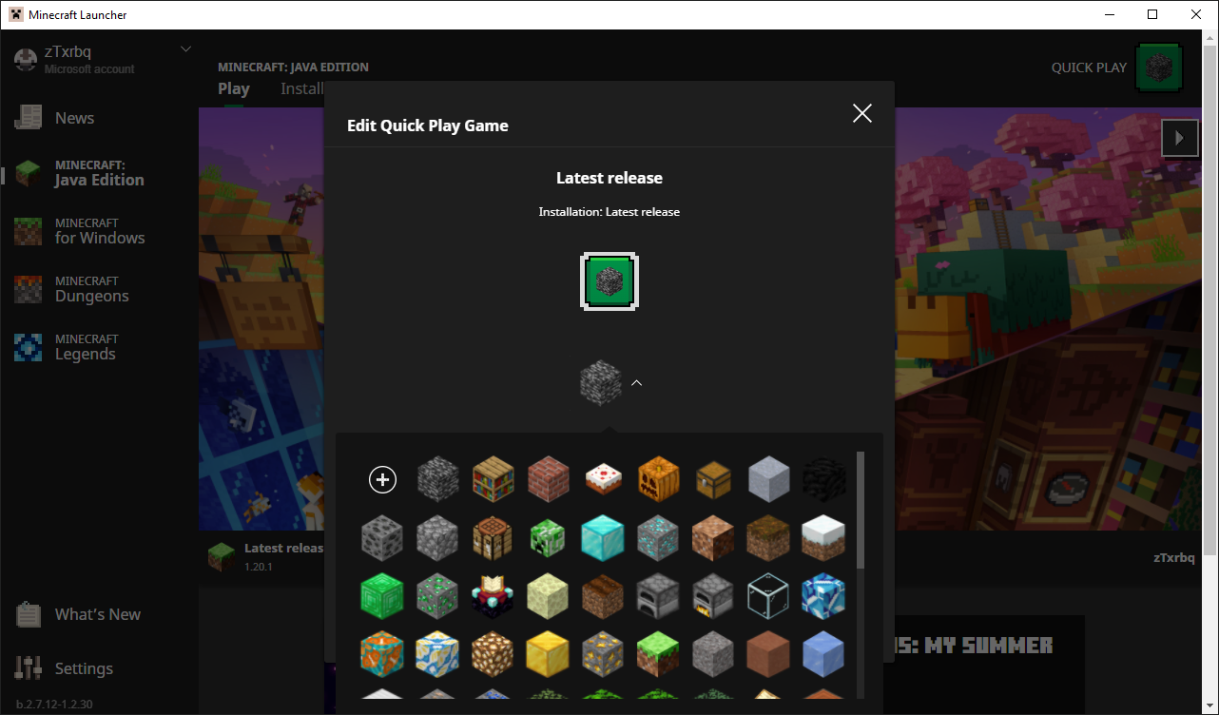Viewport: 1219px width, 715px height.
Task: Select the grass block in the icon grid
Action: pyautogui.click(x=659, y=654)
